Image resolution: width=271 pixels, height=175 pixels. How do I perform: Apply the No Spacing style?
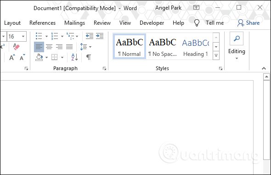point(163,46)
